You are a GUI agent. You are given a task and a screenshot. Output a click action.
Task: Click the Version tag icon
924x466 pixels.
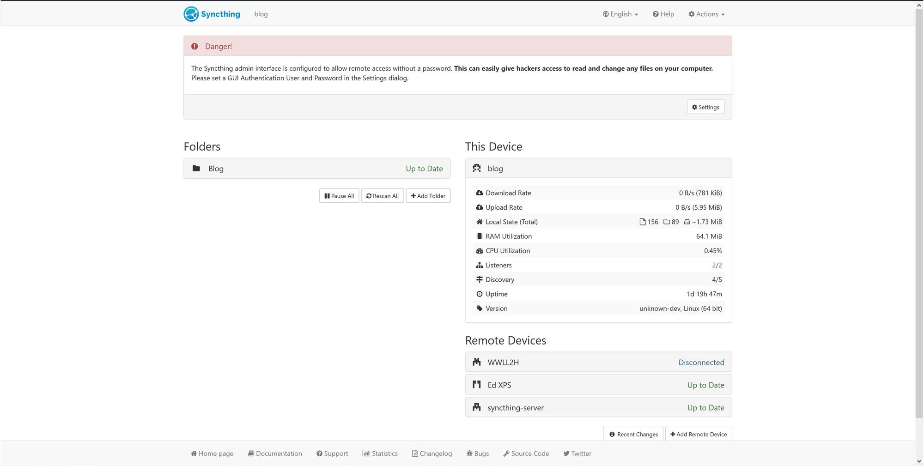480,308
